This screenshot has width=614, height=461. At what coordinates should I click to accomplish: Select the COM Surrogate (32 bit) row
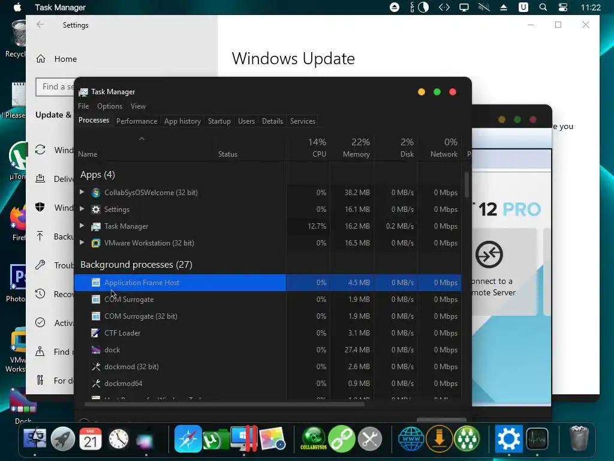(267, 316)
